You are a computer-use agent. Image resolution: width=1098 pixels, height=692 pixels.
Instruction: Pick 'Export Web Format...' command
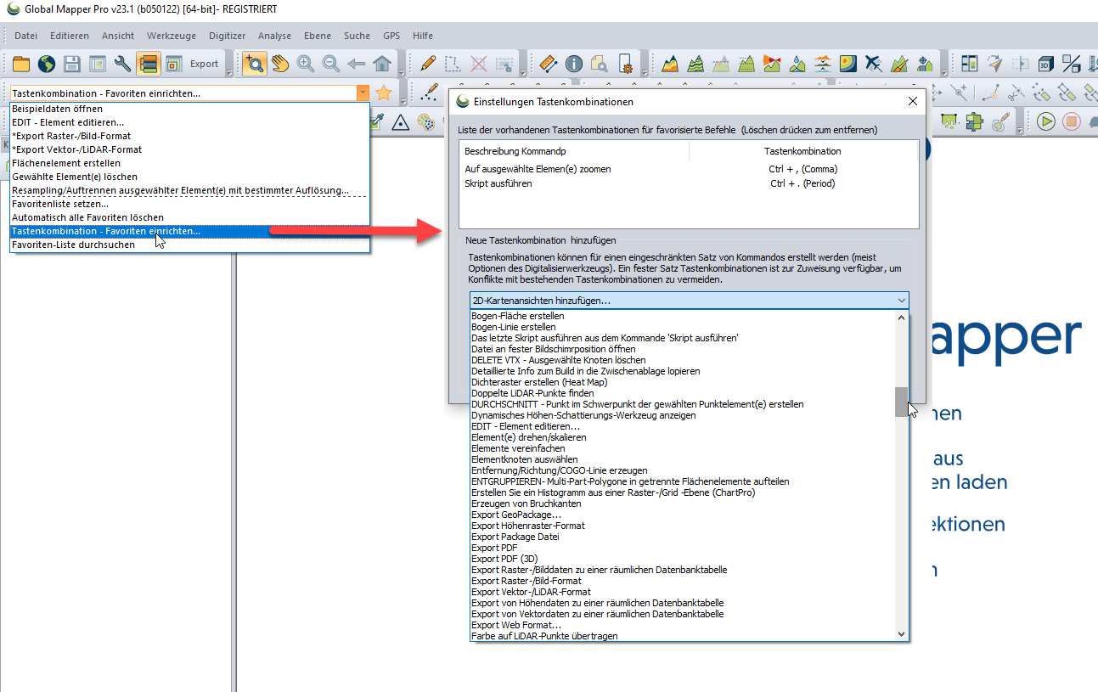pos(684,625)
